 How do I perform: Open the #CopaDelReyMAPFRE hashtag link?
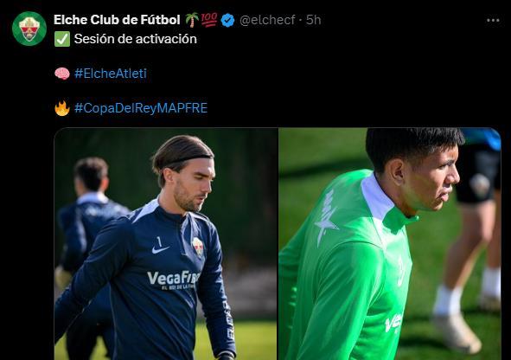[141, 108]
